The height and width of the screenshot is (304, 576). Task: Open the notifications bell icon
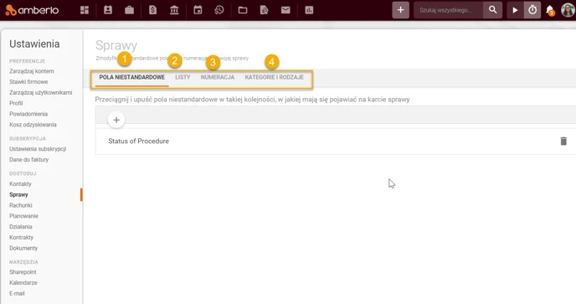coord(550,10)
